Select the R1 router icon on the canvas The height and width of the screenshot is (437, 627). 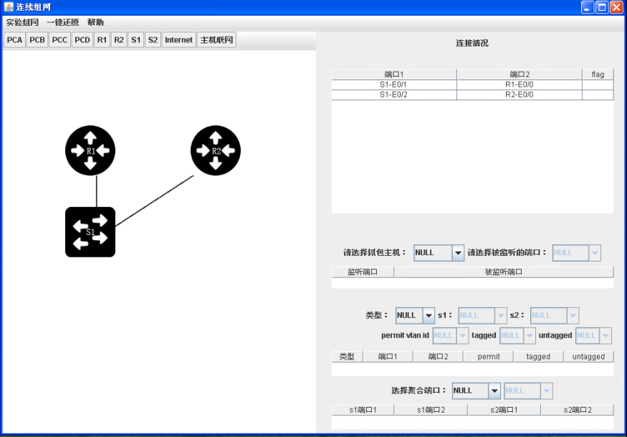tap(90, 150)
